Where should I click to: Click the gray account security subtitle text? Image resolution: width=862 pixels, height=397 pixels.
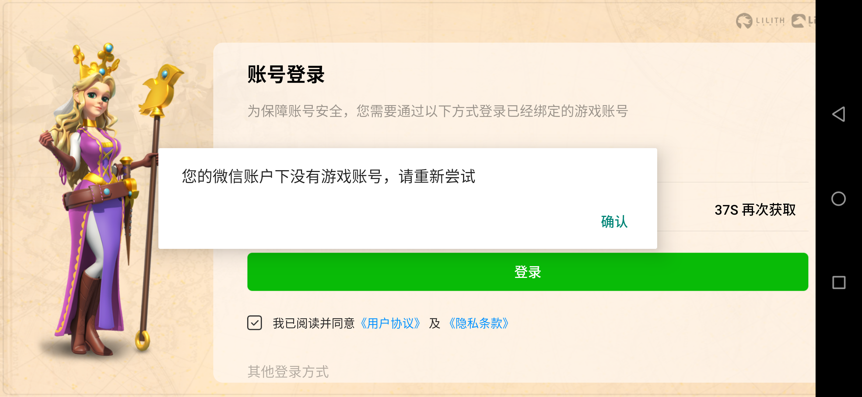[438, 111]
